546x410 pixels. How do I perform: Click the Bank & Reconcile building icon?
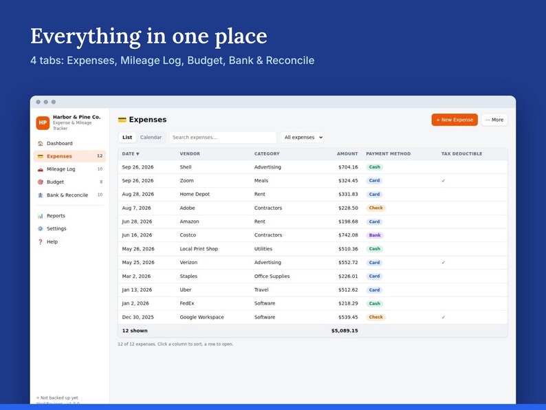pyautogui.click(x=41, y=195)
